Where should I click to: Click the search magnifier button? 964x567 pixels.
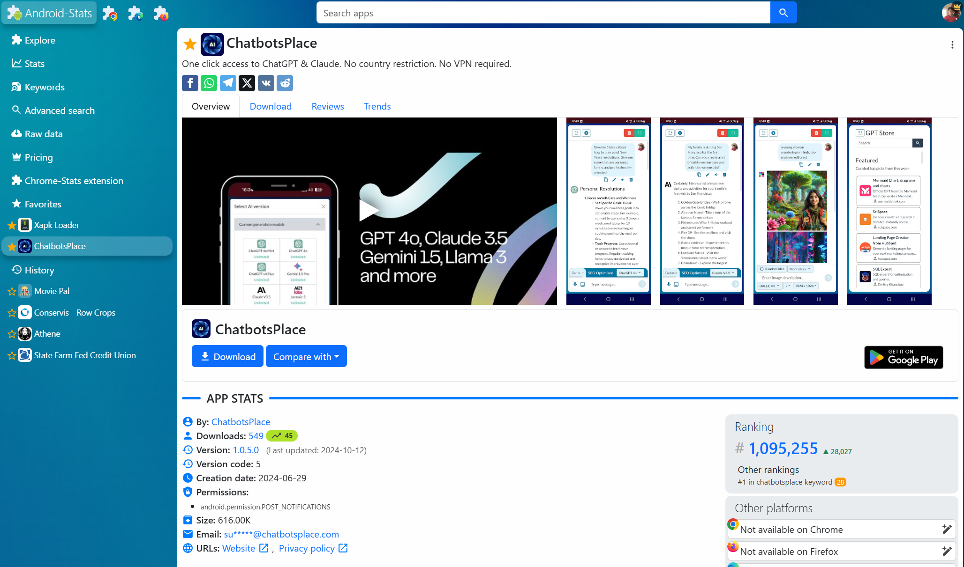(x=783, y=13)
